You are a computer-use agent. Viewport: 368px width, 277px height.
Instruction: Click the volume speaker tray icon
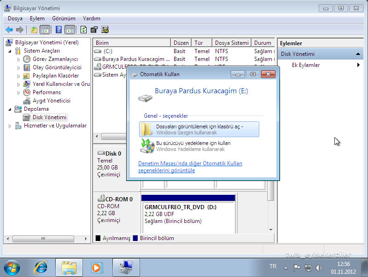tap(319, 268)
